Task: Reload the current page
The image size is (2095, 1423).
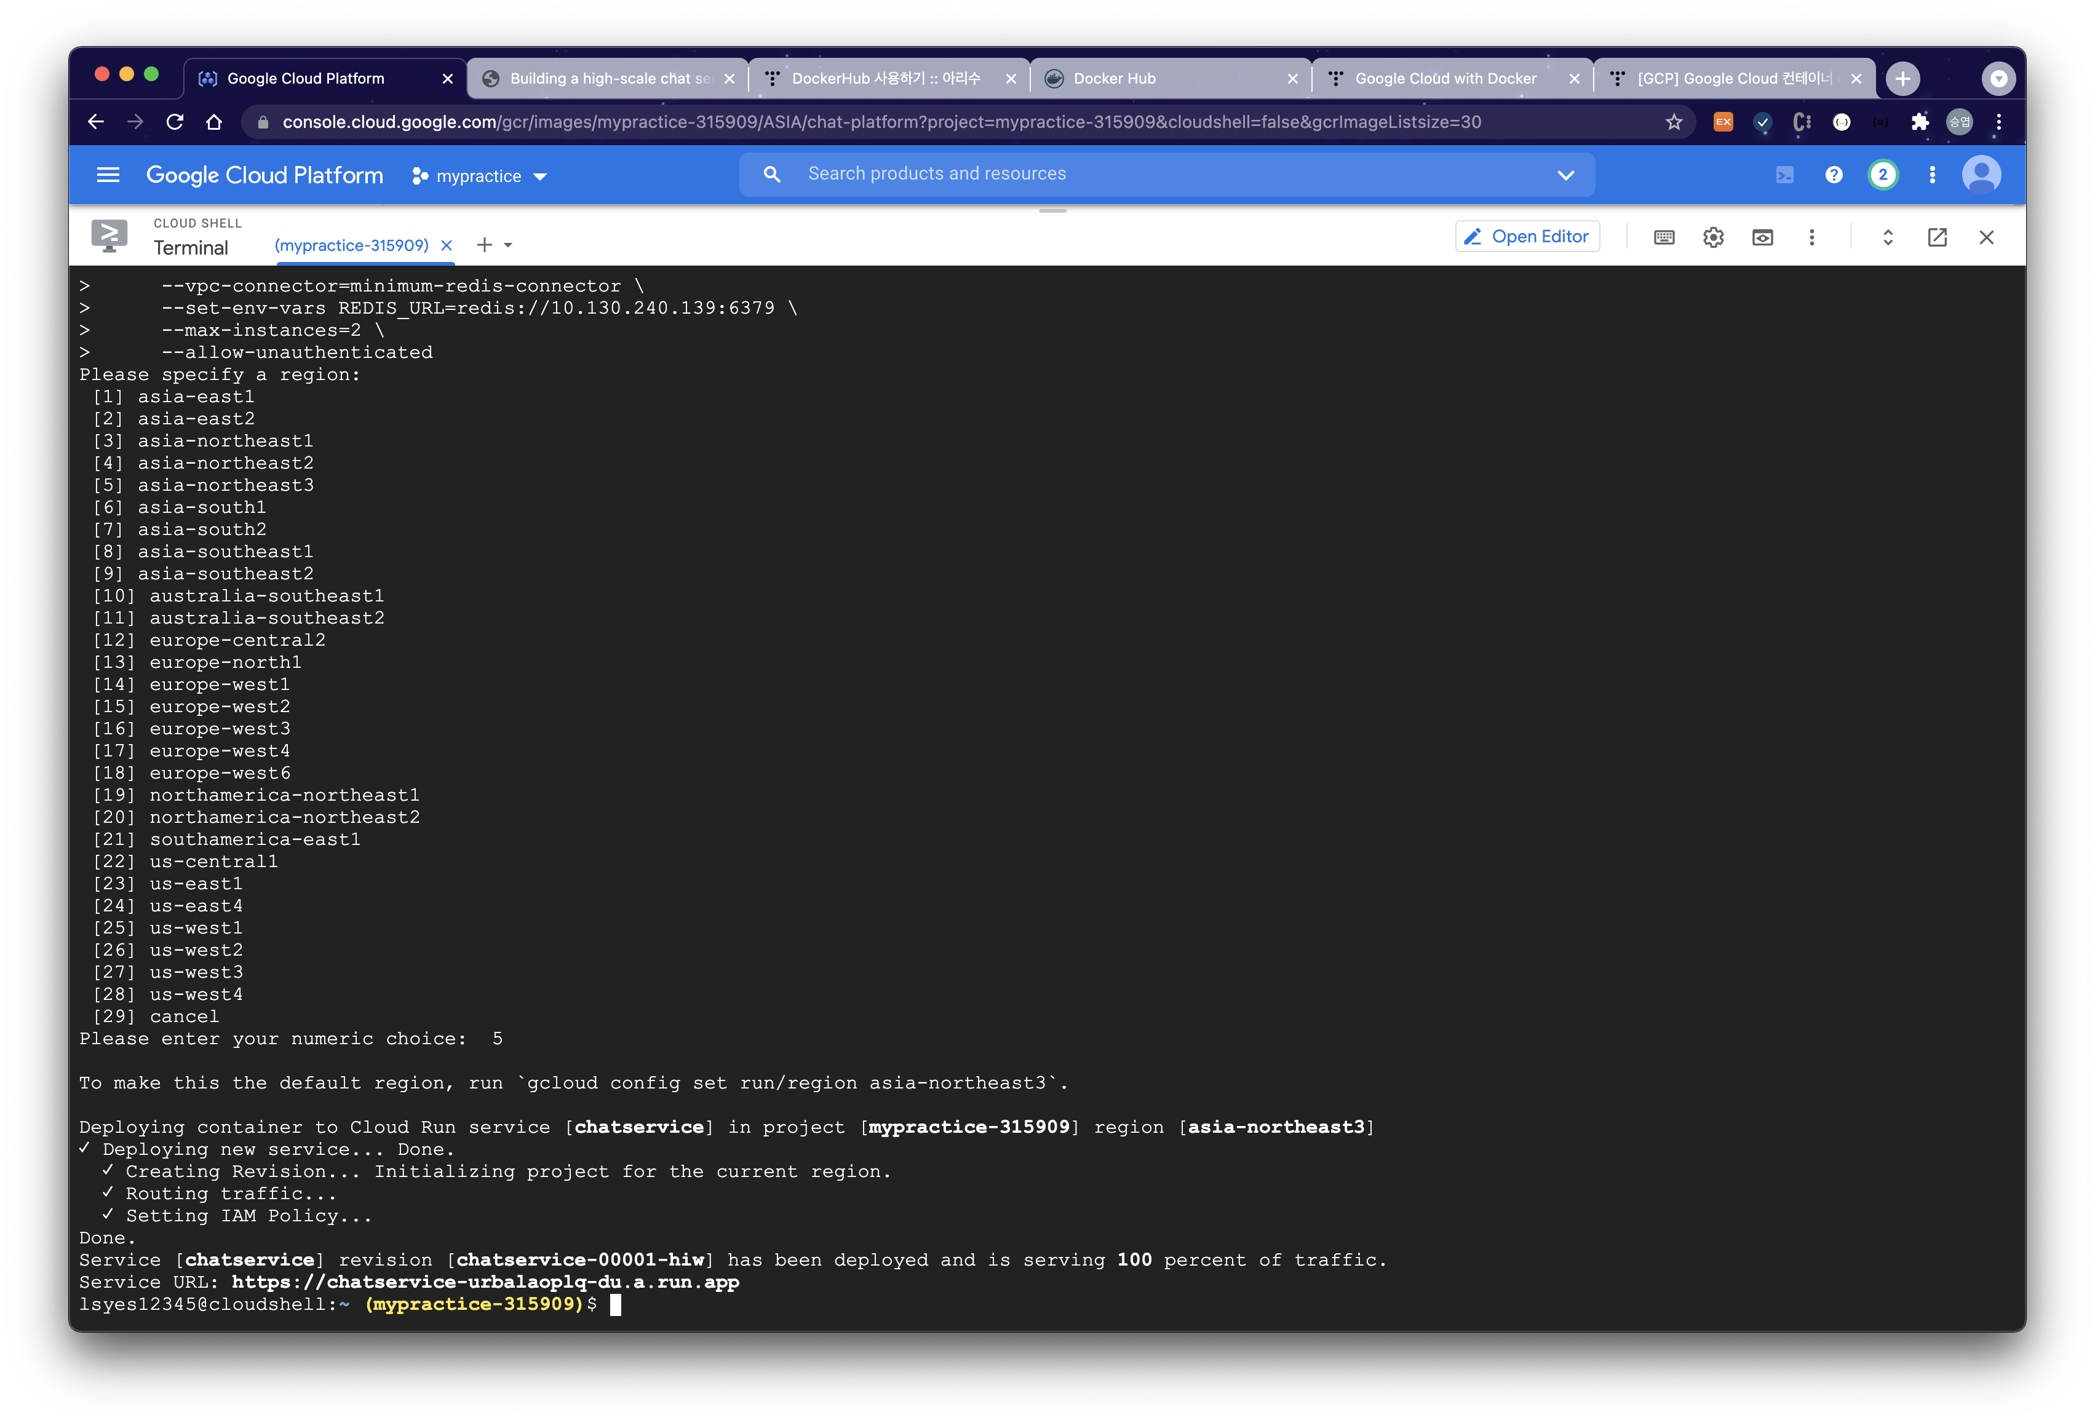Action: coord(175,122)
